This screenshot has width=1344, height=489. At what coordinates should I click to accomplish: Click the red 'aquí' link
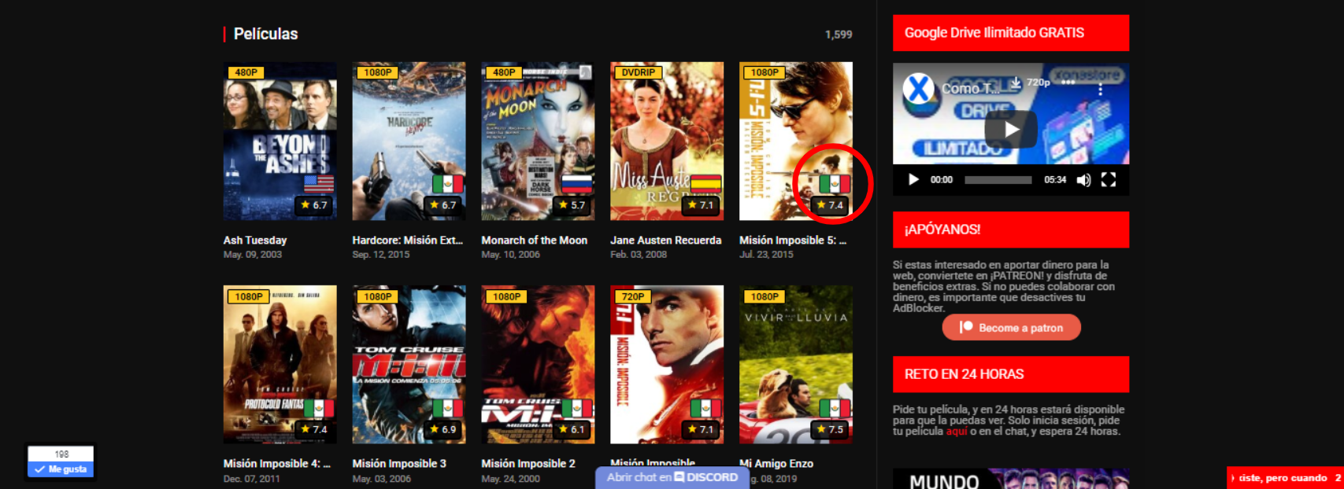956,432
